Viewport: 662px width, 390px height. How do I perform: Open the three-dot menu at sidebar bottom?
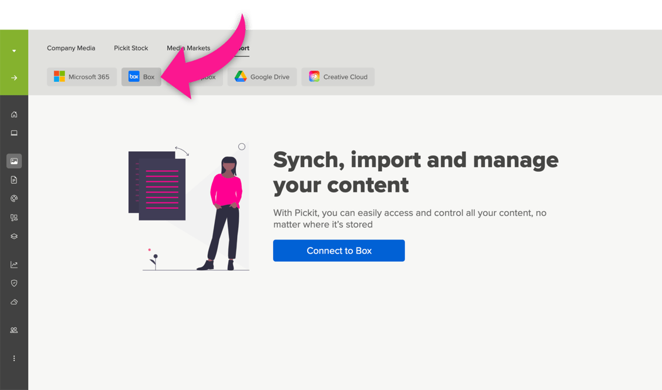click(14, 358)
